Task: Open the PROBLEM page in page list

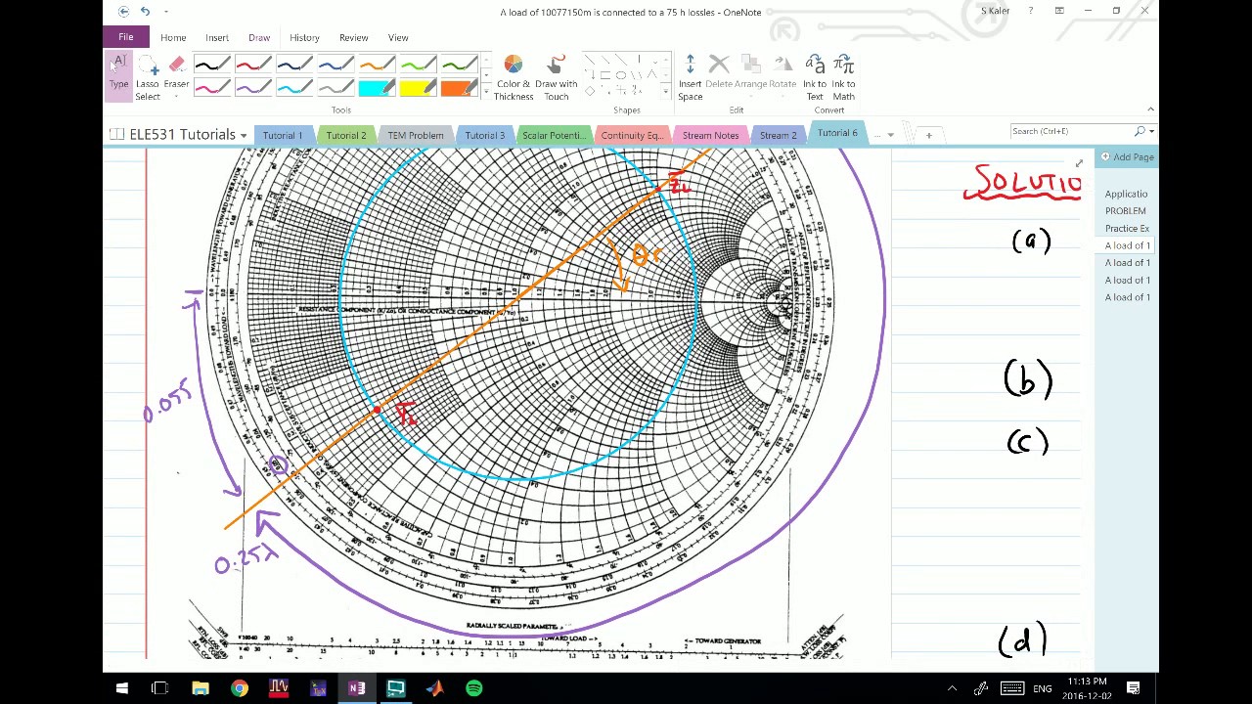Action: pos(1126,211)
